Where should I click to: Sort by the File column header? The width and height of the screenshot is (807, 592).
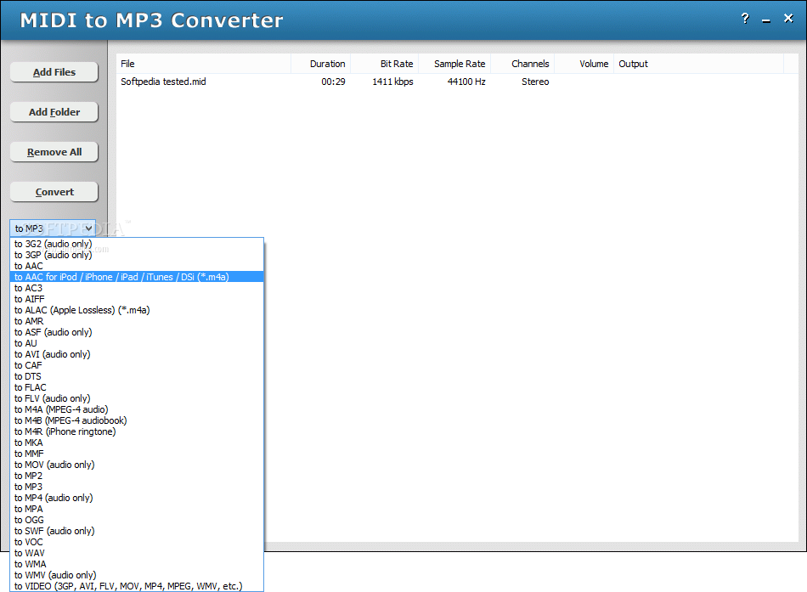pyautogui.click(x=203, y=64)
